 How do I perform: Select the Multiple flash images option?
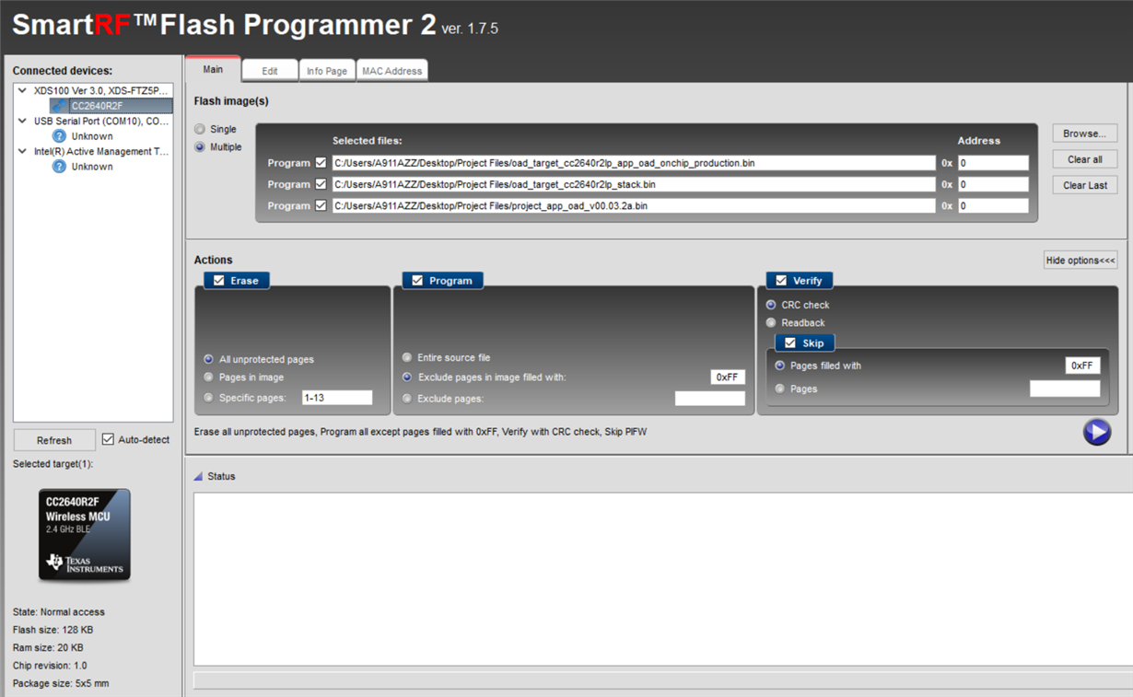pyautogui.click(x=200, y=147)
